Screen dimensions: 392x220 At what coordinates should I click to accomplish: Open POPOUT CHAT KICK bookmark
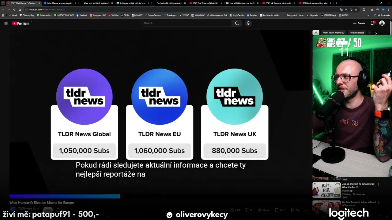(x=64, y=15)
